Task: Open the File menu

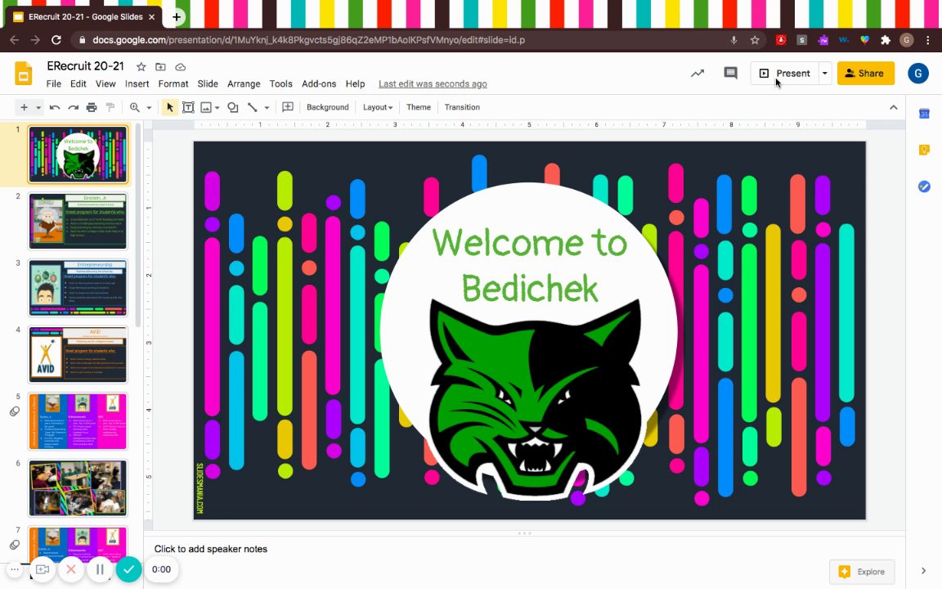Action: coord(53,84)
